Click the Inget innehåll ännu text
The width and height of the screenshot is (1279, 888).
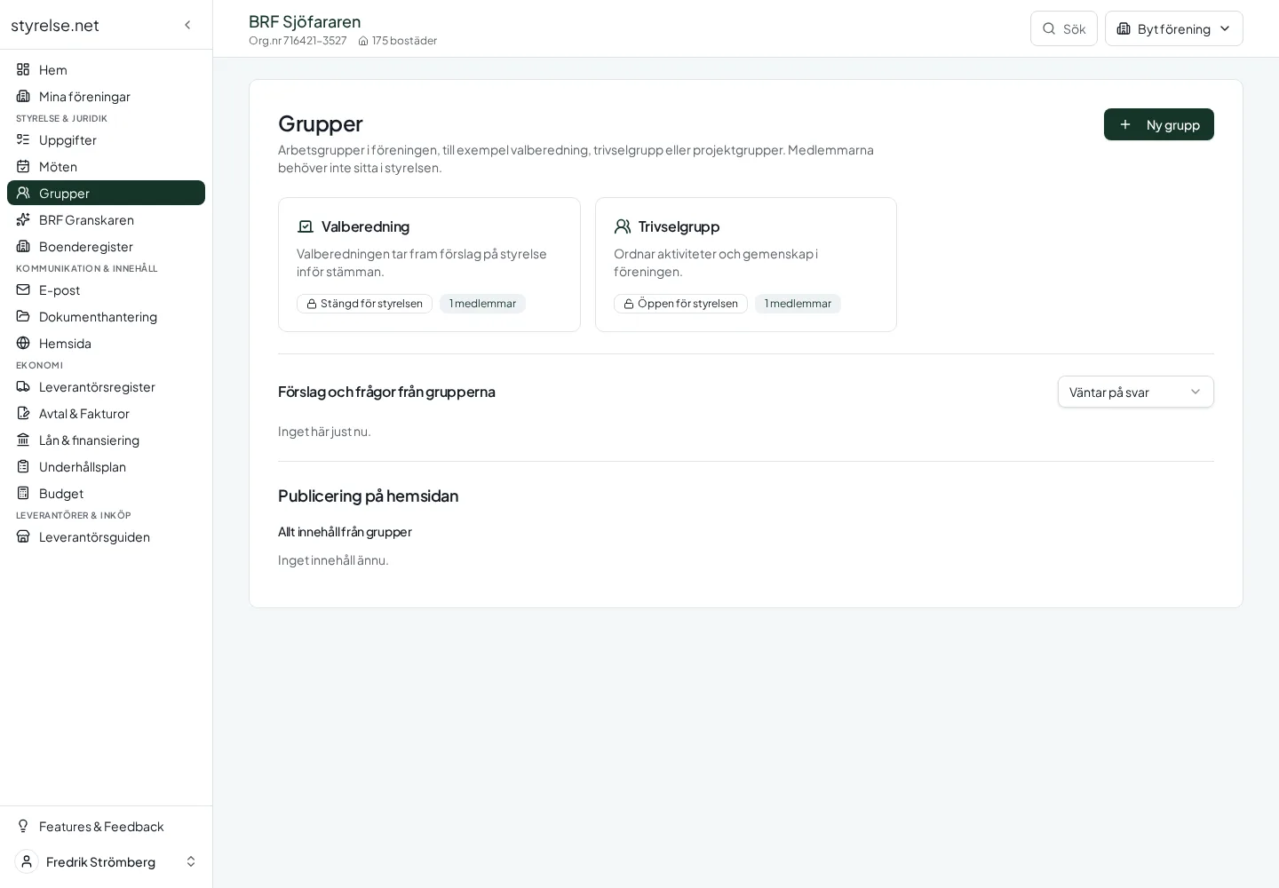pyautogui.click(x=333, y=560)
